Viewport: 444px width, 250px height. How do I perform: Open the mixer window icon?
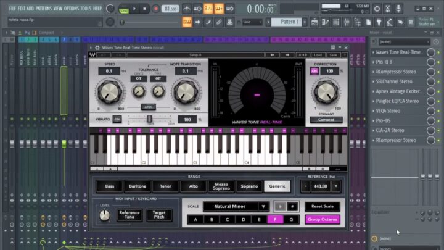pos(347,22)
